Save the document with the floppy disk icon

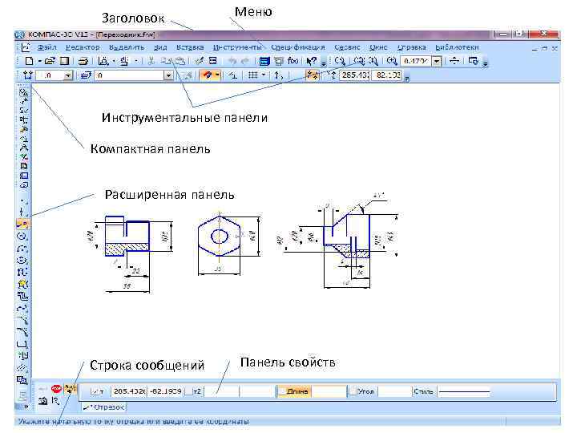point(64,61)
